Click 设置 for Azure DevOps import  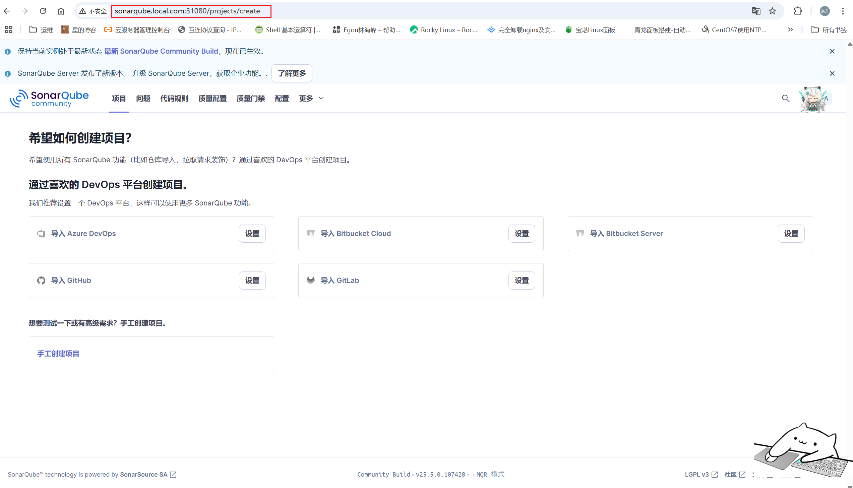pyautogui.click(x=252, y=234)
